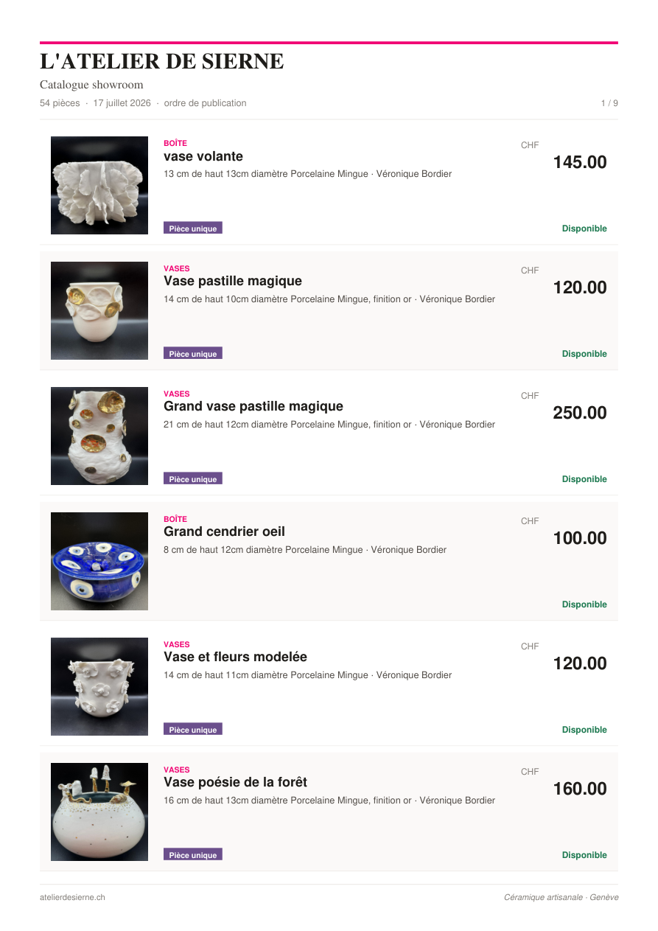The width and height of the screenshot is (658, 931).
Task: Click the 'Vase poésie de la forêt' title
Action: click(x=235, y=782)
